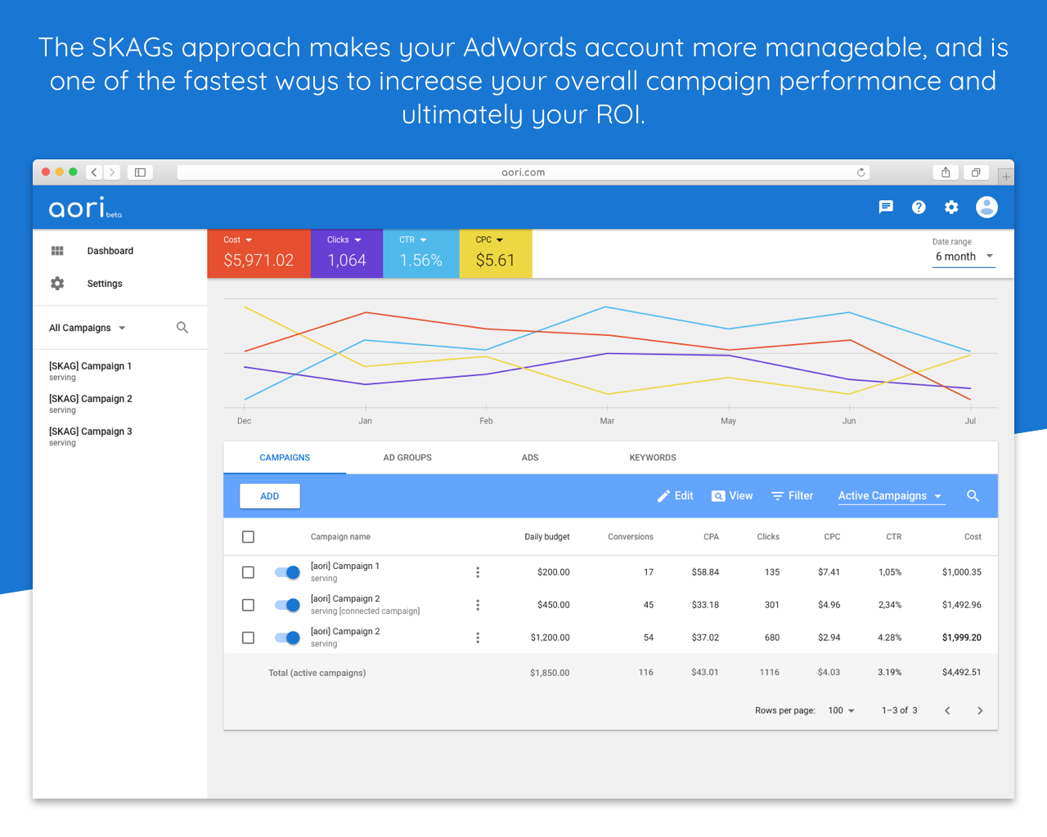
Task: Open the Active Campaigns filter dropdown
Action: 891,496
